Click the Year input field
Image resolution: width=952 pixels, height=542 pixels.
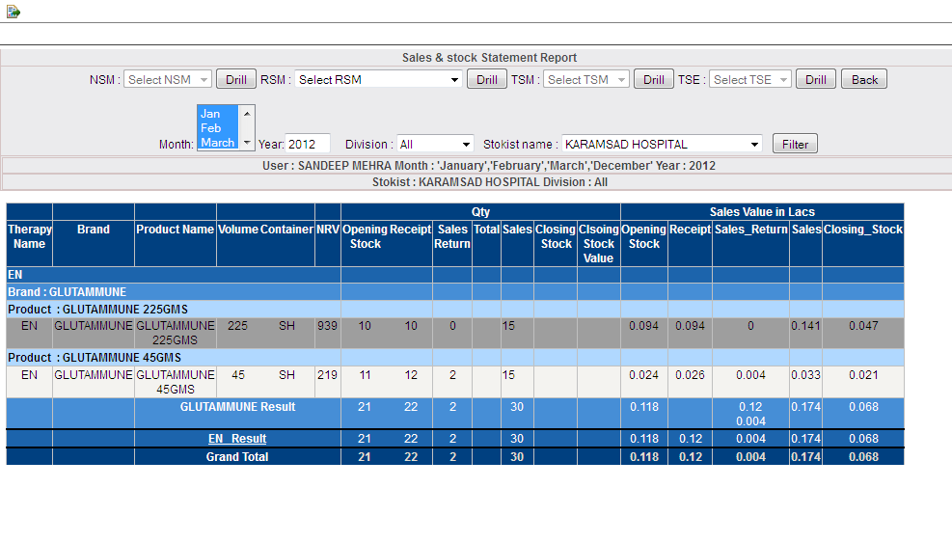pos(308,144)
